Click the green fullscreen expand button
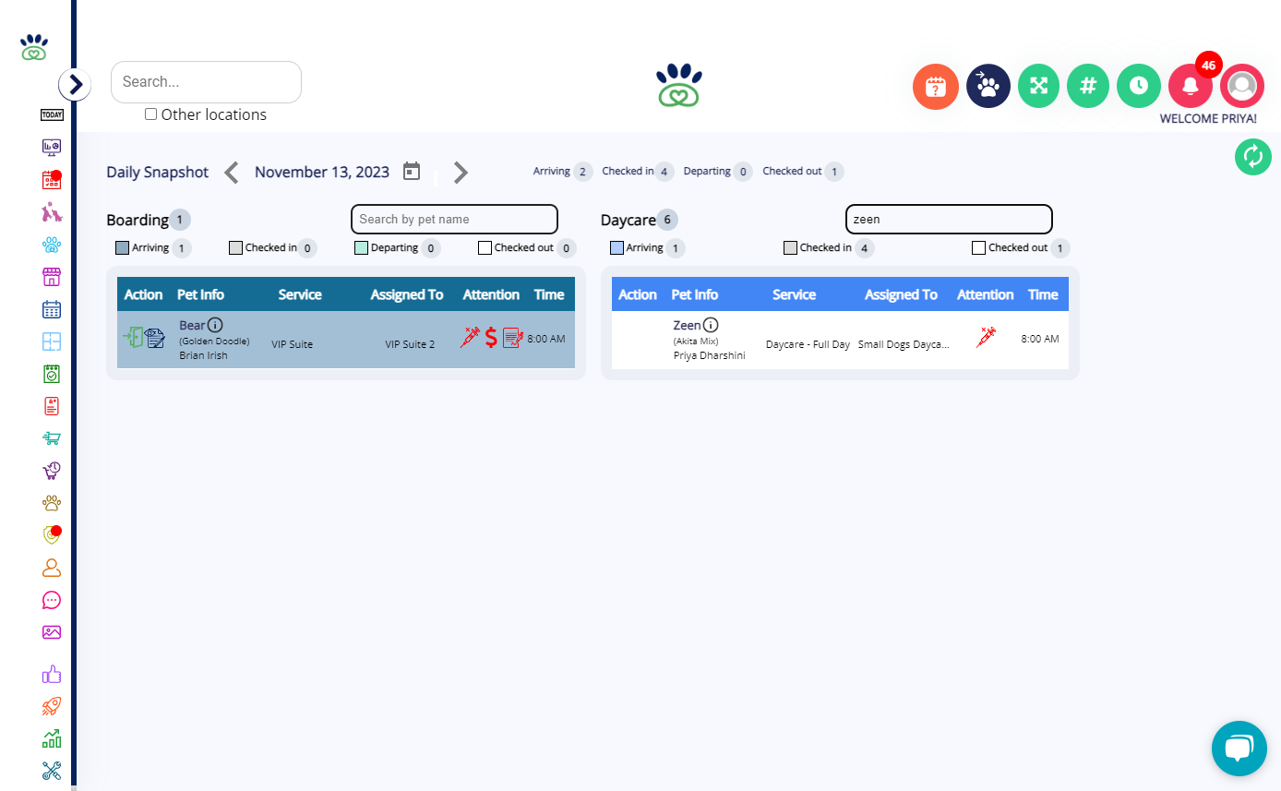 (x=1039, y=86)
